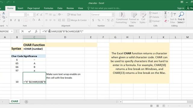The width and height of the screenshot is (193, 108).
Task: Click the AutoSum sigma icon
Action: click(x=166, y=13)
